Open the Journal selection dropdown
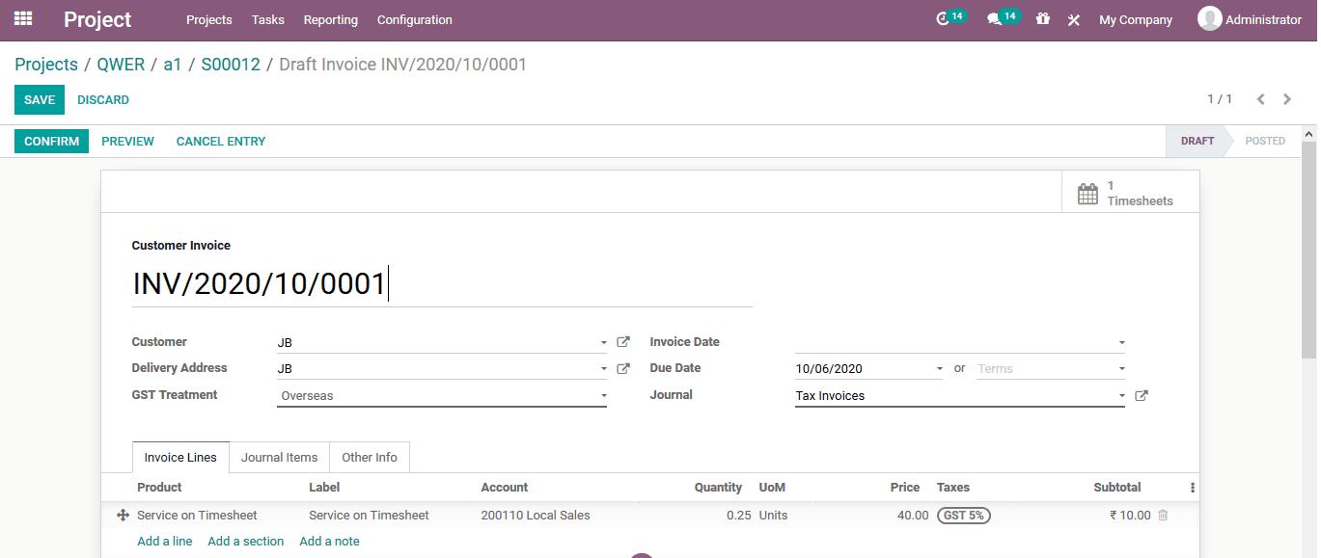The height and width of the screenshot is (558, 1321). tap(1121, 395)
